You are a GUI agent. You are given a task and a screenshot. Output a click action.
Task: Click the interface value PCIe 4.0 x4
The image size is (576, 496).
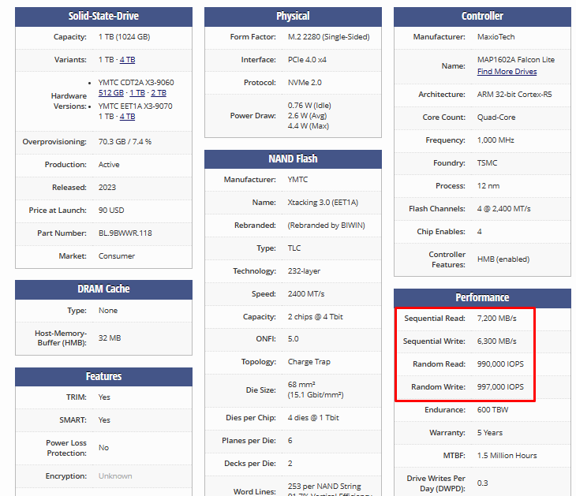(x=307, y=59)
